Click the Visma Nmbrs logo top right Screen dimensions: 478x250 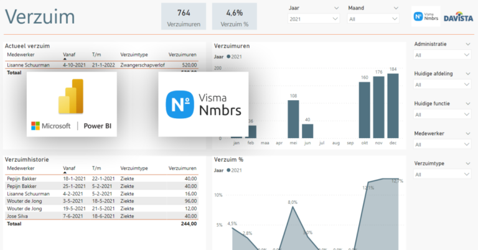pyautogui.click(x=426, y=16)
